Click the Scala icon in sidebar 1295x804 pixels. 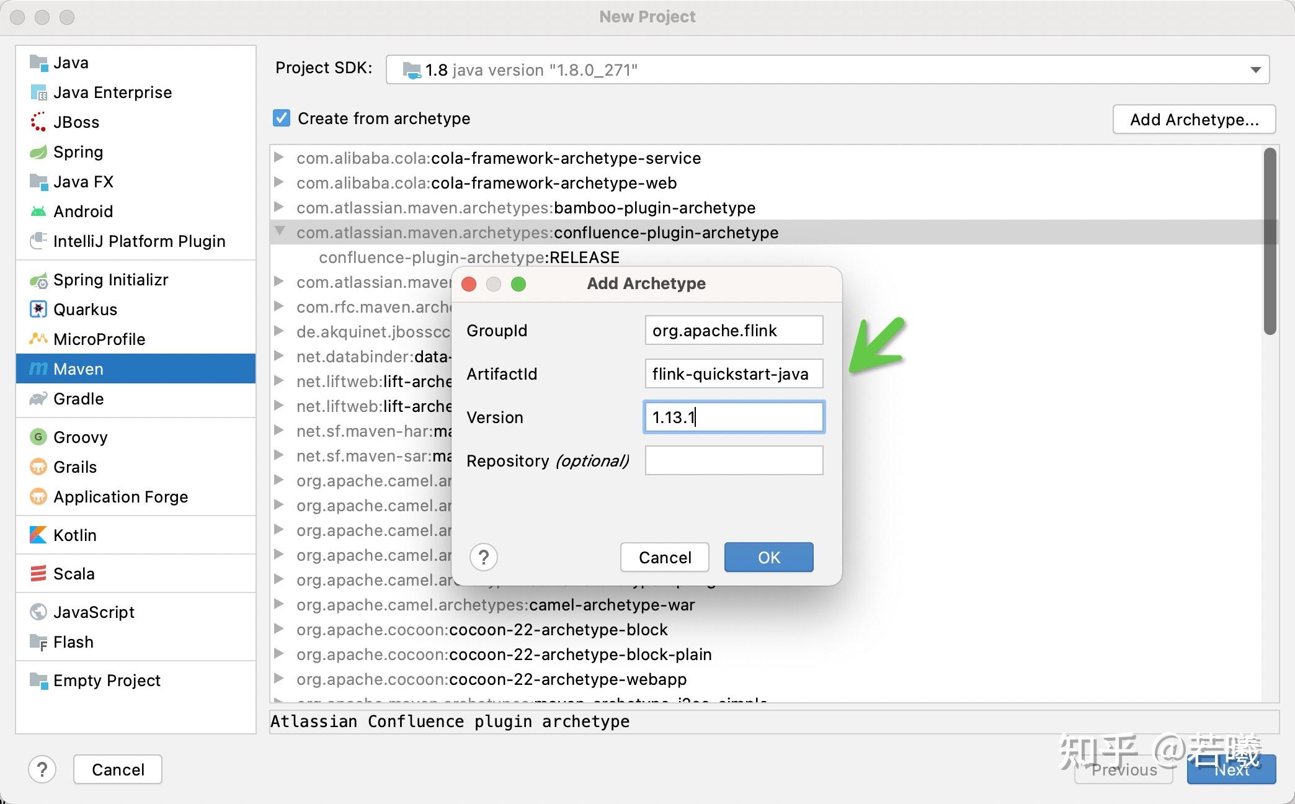click(38, 574)
